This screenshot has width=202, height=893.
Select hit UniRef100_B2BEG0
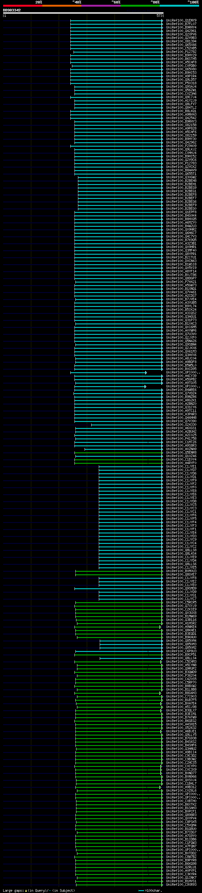click(x=181, y=209)
